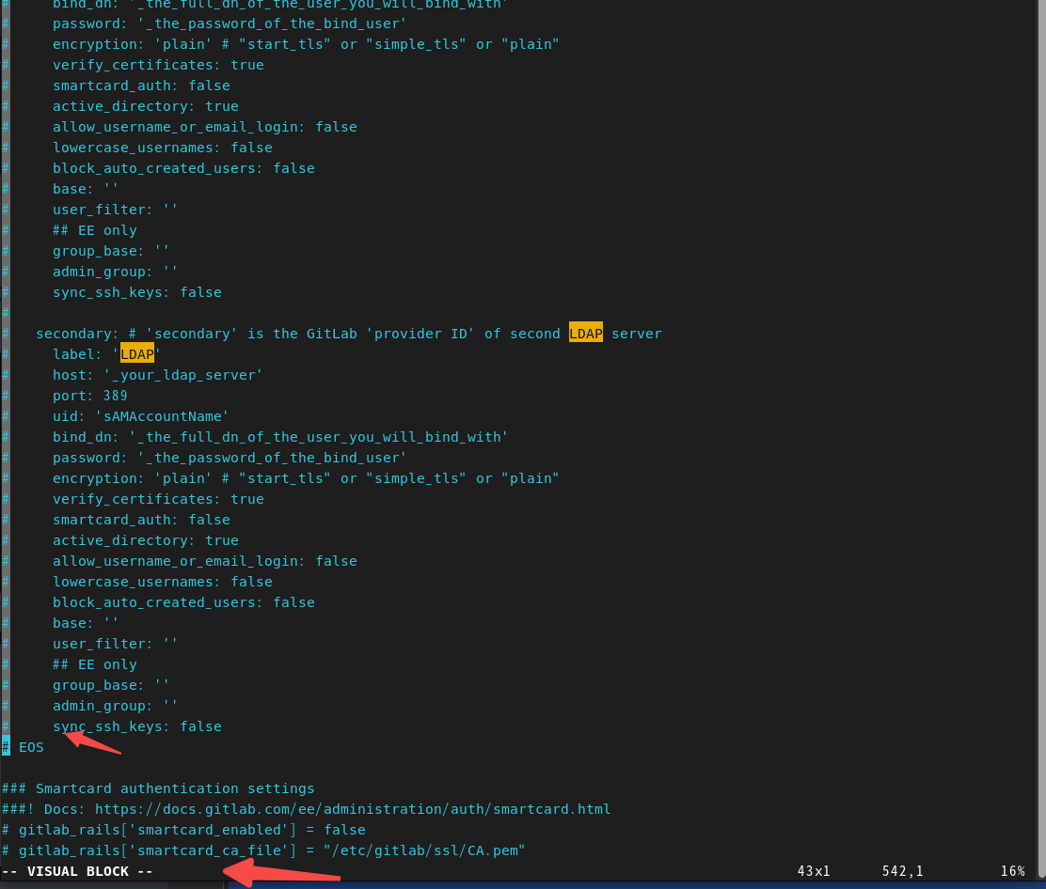
Task: Click the Smartcard authentication settings heading
Action: click(x=157, y=788)
